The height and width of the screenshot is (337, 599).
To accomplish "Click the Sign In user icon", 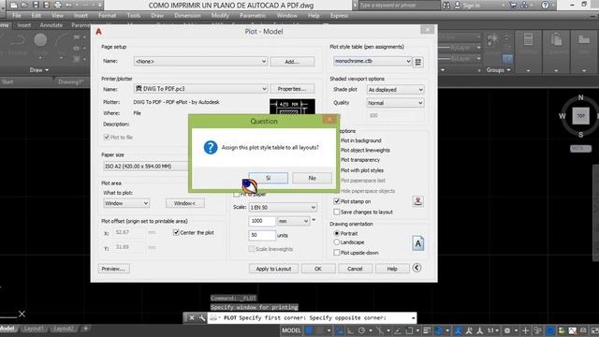I will click(458, 5).
